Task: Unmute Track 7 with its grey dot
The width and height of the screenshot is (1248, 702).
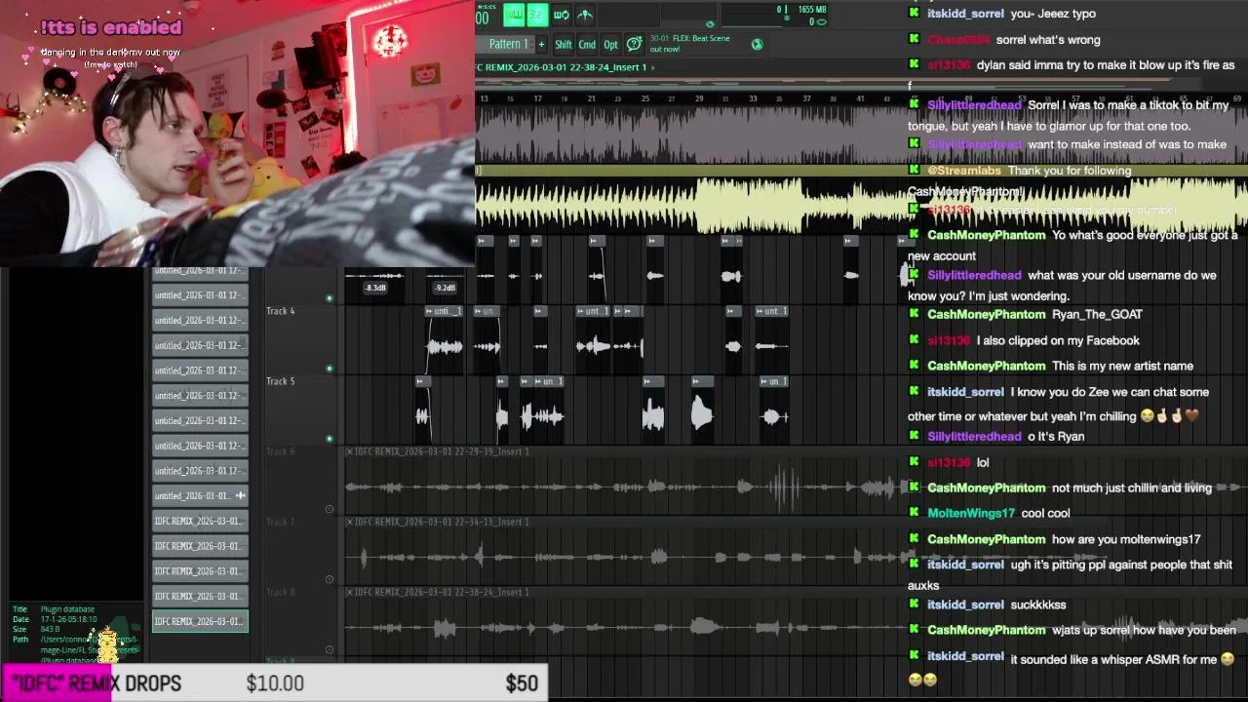Action: 330,579
